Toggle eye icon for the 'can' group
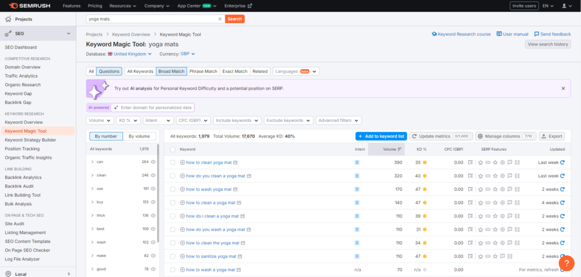This screenshot has height=277, width=581. [x=153, y=162]
